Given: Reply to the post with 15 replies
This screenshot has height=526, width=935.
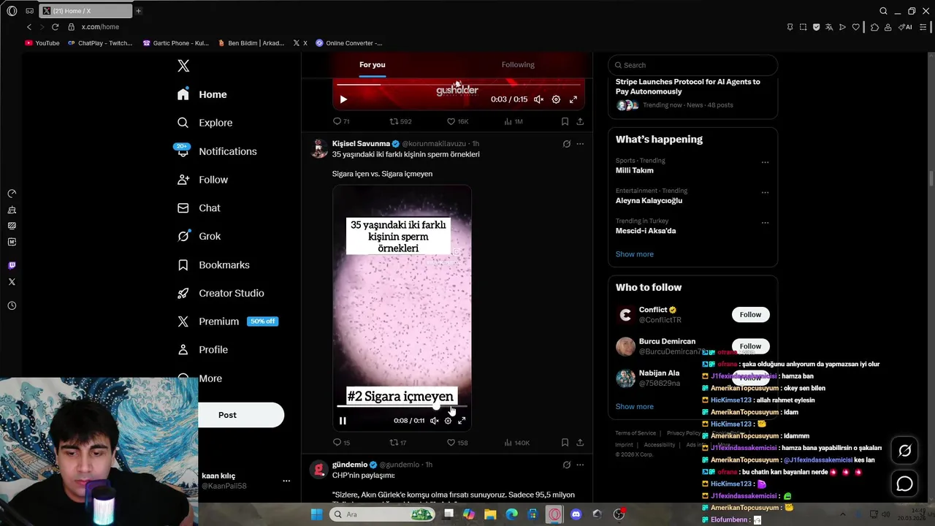Looking at the screenshot, I should [x=341, y=443].
